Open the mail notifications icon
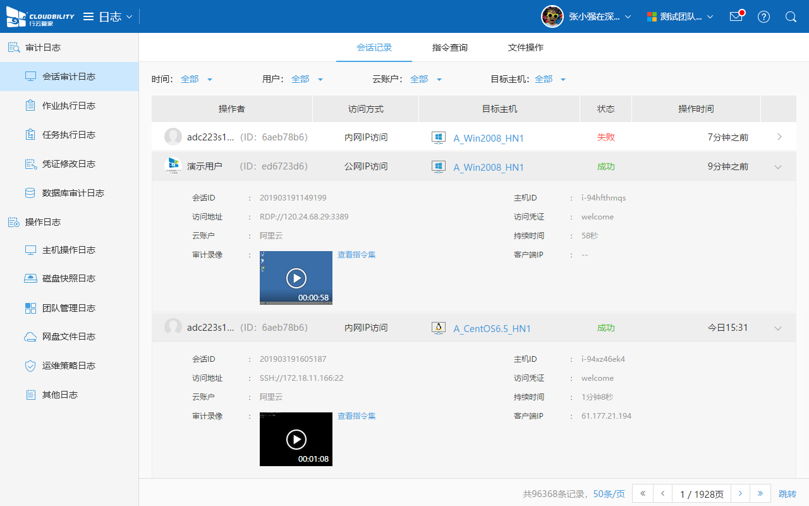The width and height of the screenshot is (809, 506). point(736,16)
